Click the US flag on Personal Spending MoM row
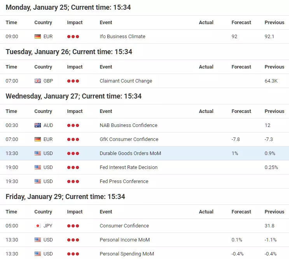 pyautogui.click(x=38, y=254)
